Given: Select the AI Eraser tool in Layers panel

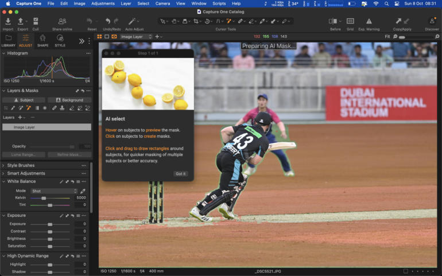Looking at the screenshot, I should 88,108.
